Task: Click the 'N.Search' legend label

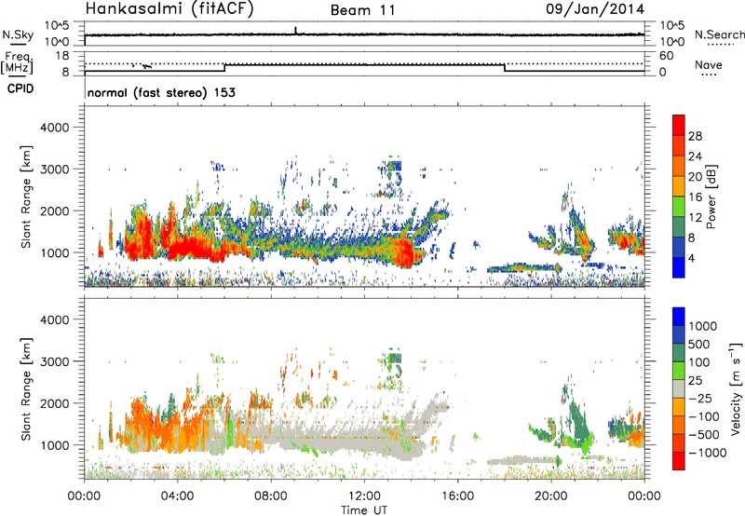Action: (719, 34)
